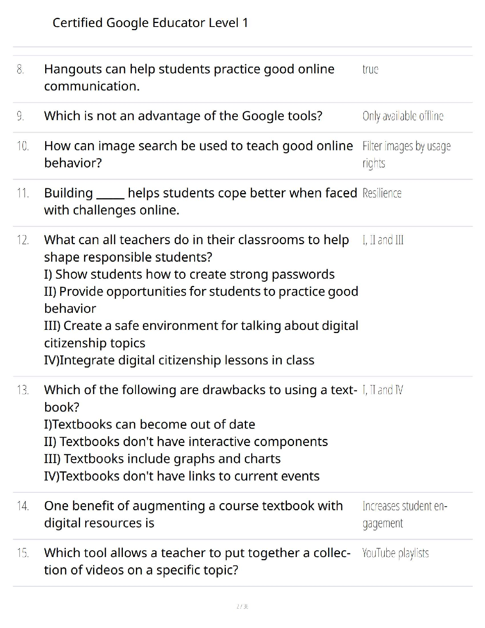Viewport: 485px width, 628px height.
Task: Click the answer 'Resilience'
Action: 382,193
